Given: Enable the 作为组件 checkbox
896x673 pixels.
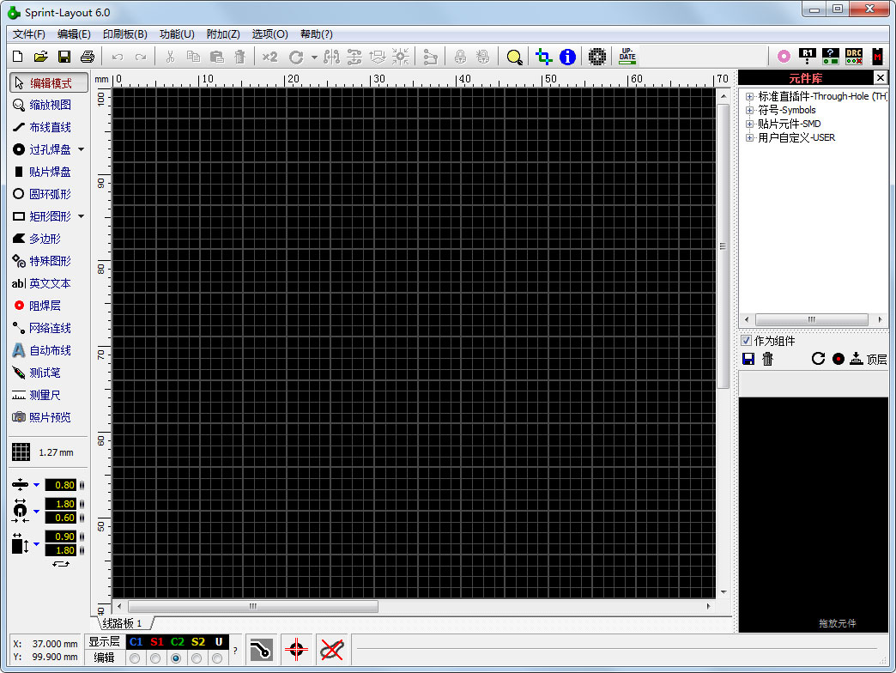Looking at the screenshot, I should click(x=747, y=340).
